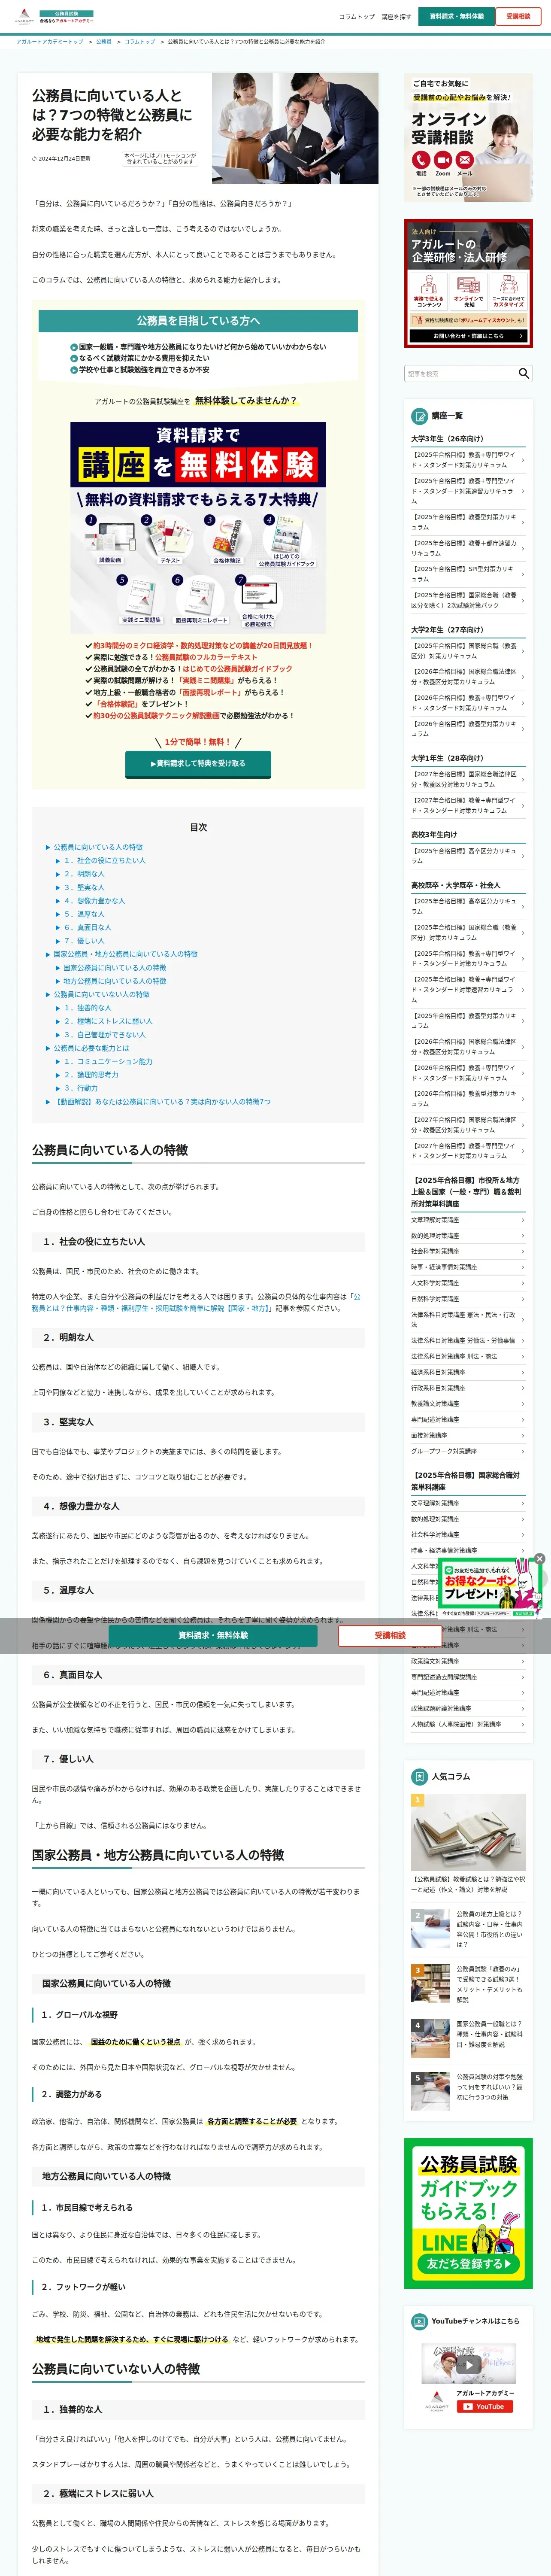Click the 資料請求・無料体験 header button
This screenshot has height=2576, width=551.
[x=457, y=16]
